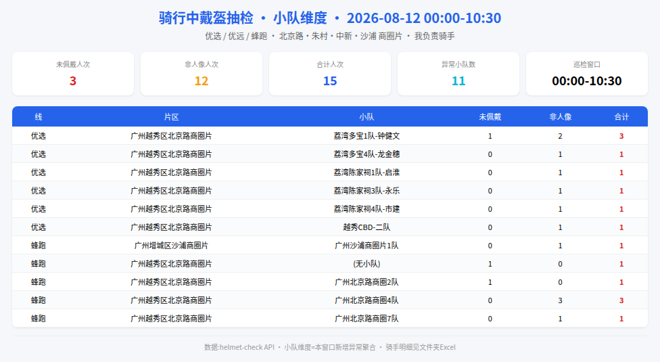Click the 合计人次 summary card
This screenshot has width=660, height=362.
[330, 74]
